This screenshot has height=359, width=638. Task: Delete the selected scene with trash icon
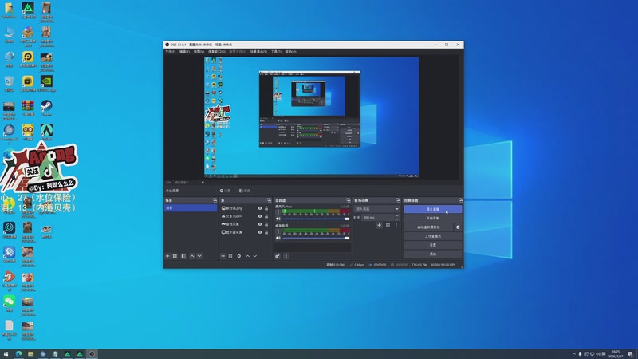[x=175, y=256]
